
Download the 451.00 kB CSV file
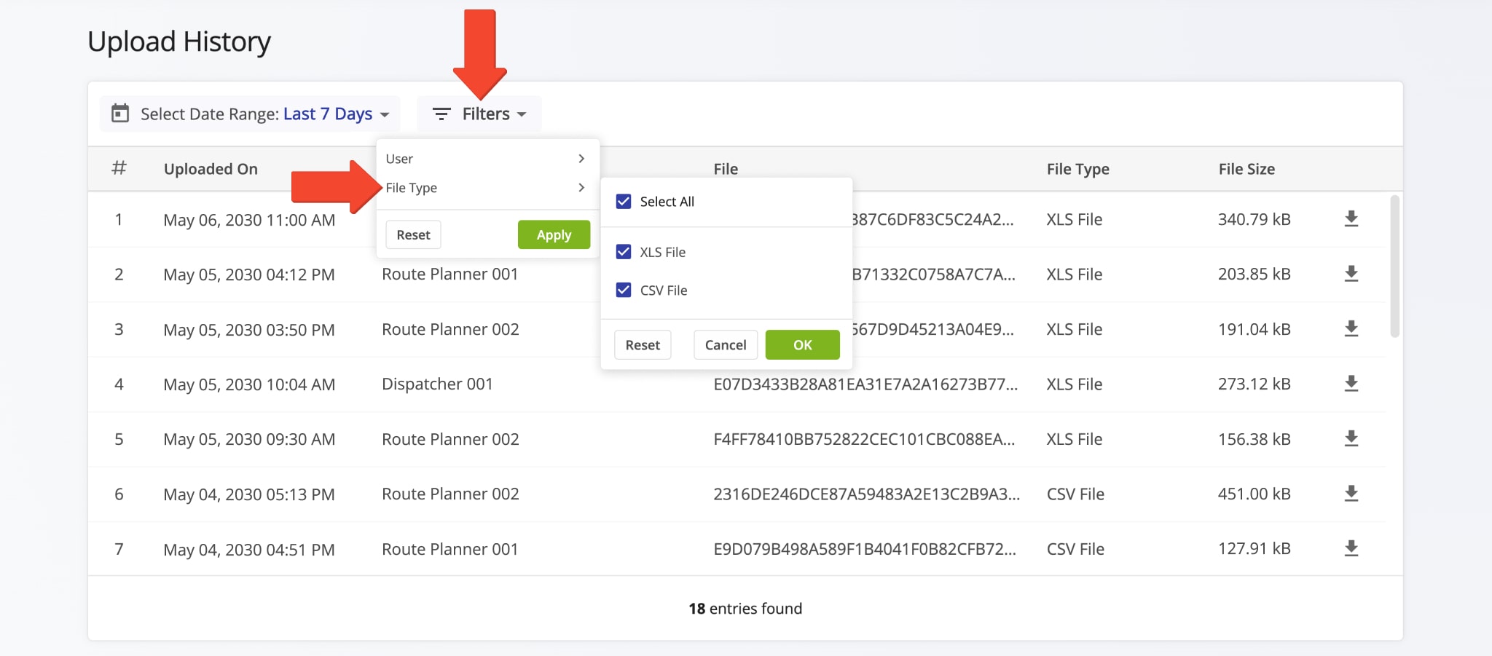click(x=1352, y=494)
